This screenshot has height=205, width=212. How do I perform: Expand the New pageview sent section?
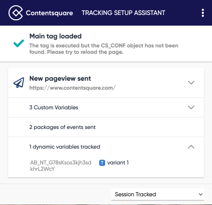pyautogui.click(x=191, y=82)
